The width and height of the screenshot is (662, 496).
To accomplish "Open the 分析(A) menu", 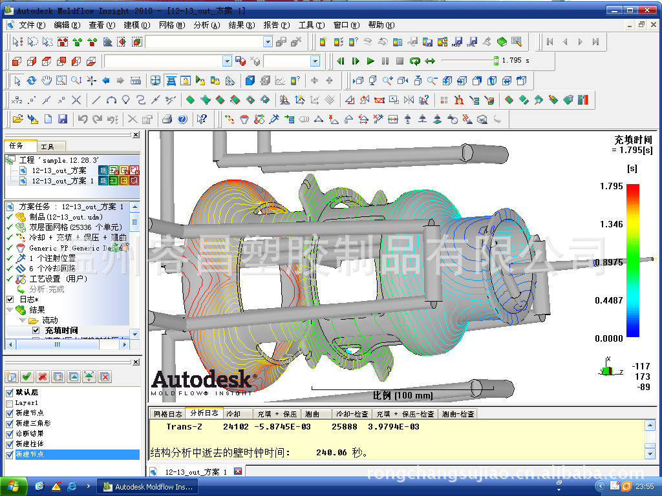I will (207, 25).
